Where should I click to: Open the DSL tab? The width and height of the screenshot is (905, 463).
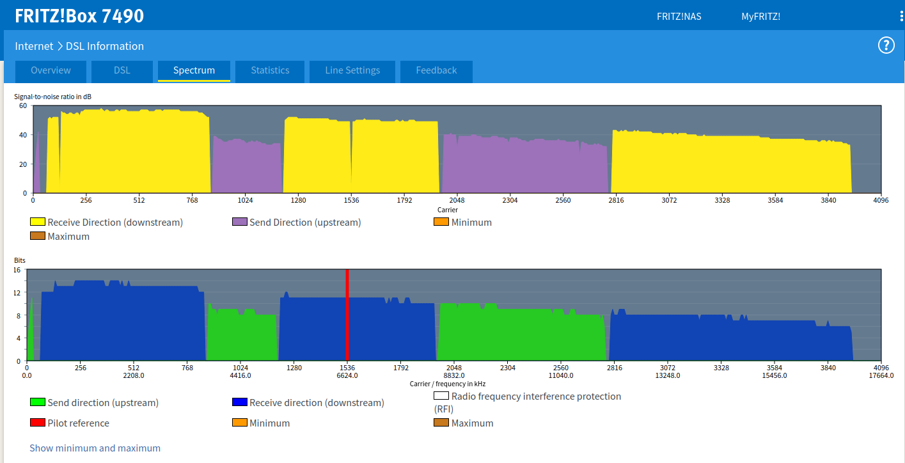(122, 71)
